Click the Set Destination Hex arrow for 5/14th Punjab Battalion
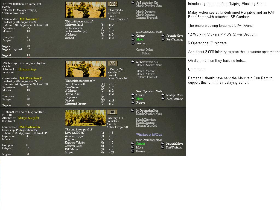280x210 pixels. click(133, 62)
